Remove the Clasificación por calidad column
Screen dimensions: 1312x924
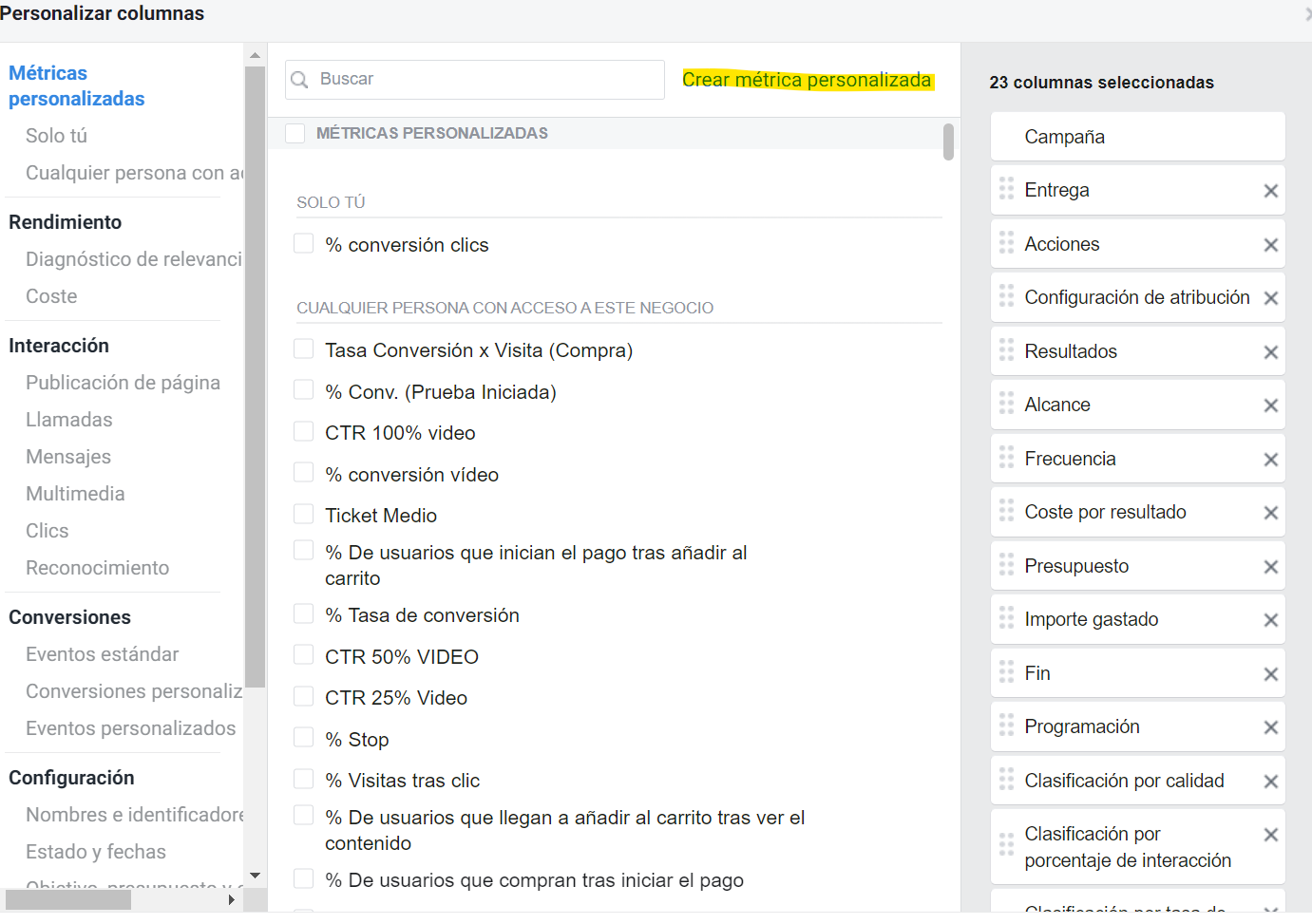tap(1270, 780)
